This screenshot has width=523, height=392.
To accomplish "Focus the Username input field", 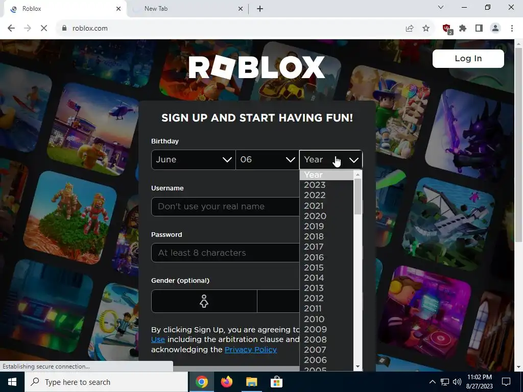I will pos(225,207).
